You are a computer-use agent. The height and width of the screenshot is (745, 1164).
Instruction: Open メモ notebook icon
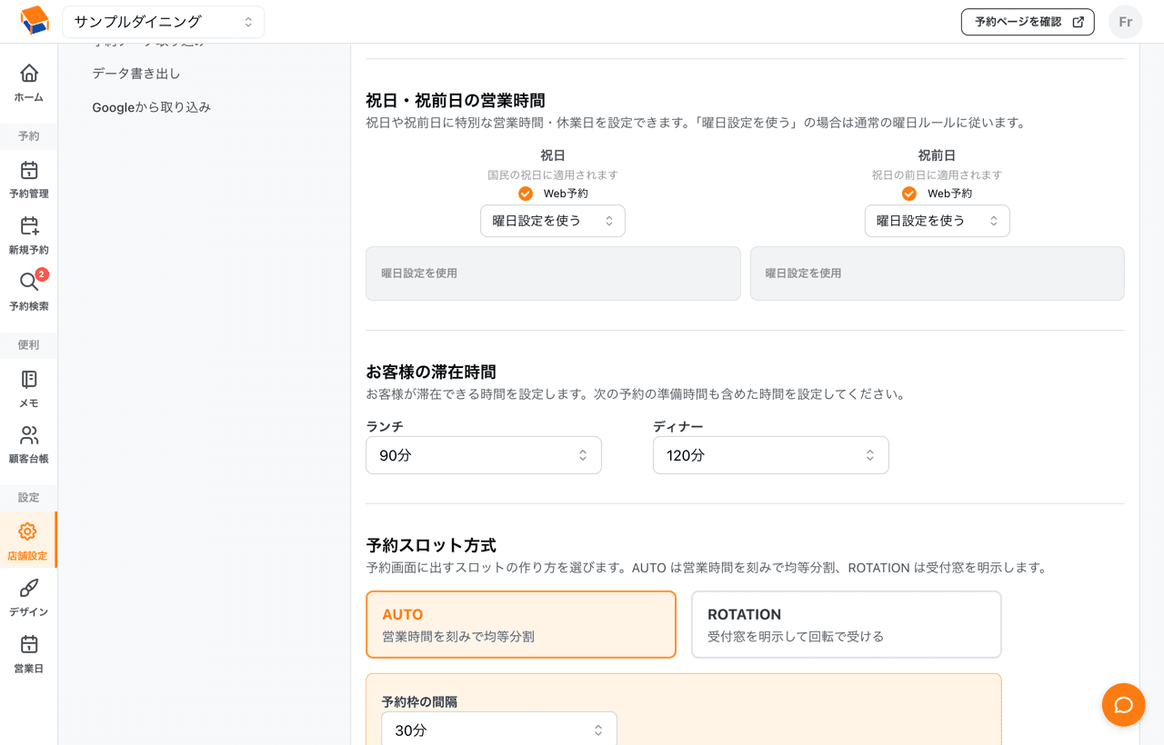coord(29,379)
